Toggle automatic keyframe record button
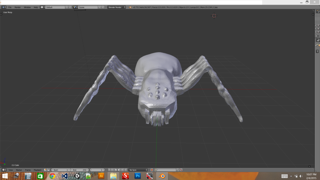 (152, 170)
